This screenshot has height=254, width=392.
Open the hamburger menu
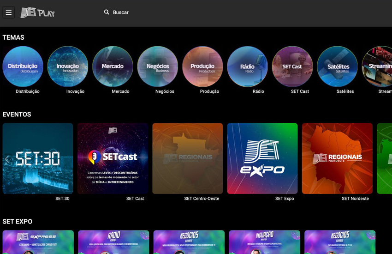(x=8, y=12)
